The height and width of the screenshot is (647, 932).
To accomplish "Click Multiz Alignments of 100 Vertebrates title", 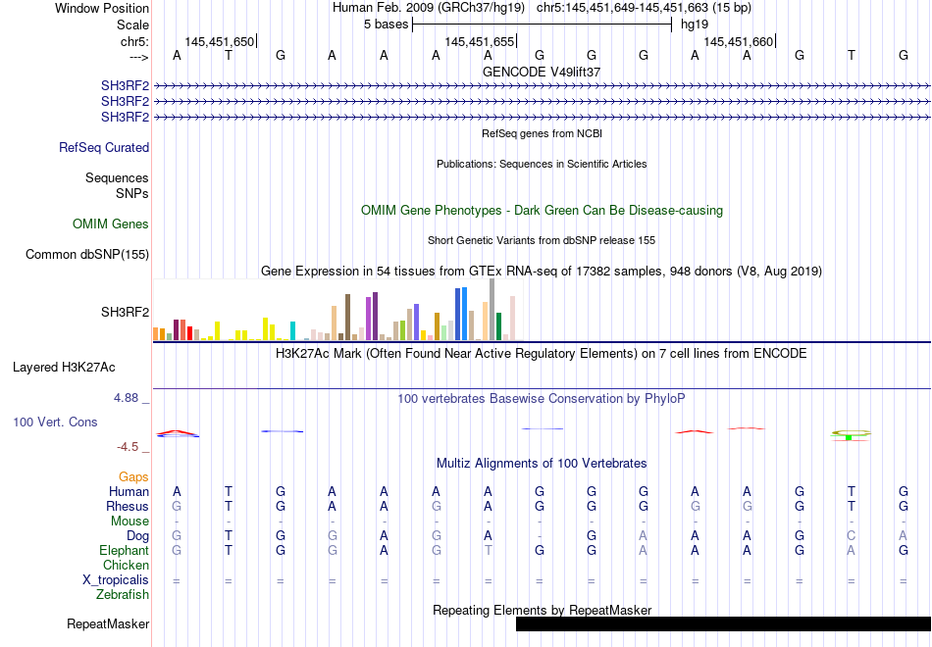I will point(542,464).
